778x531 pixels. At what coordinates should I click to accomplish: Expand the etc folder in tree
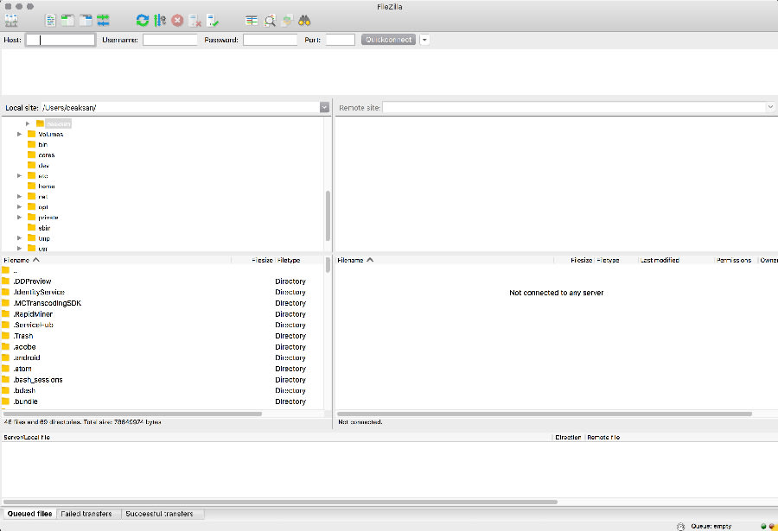coord(19,175)
